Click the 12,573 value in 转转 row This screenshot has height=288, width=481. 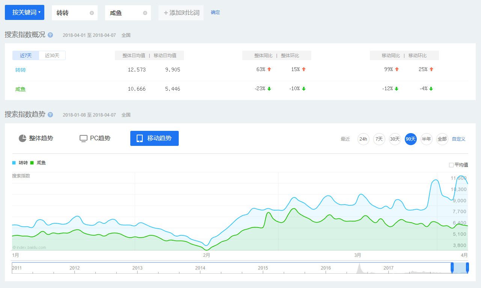pyautogui.click(x=137, y=70)
